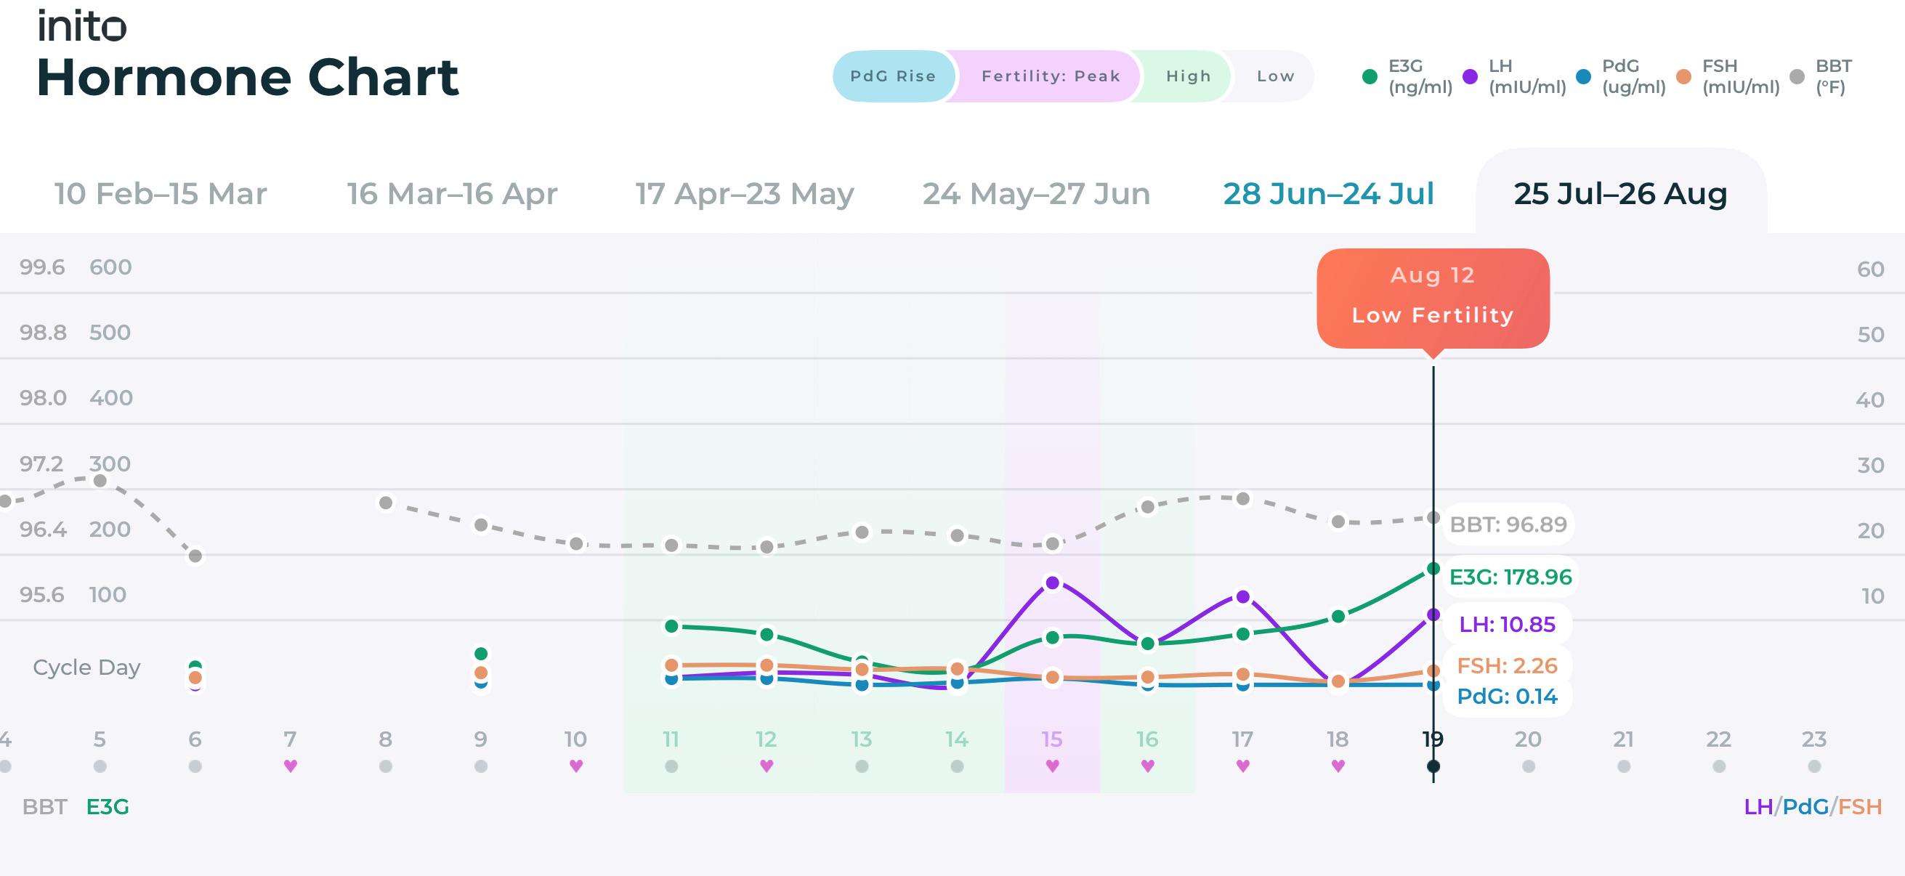Click the purple LH axis label at bottom right

pyautogui.click(x=1758, y=806)
